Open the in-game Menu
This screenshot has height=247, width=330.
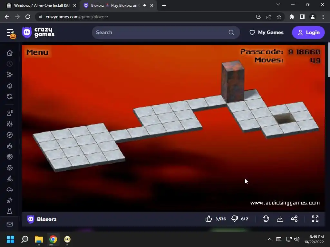tap(37, 52)
